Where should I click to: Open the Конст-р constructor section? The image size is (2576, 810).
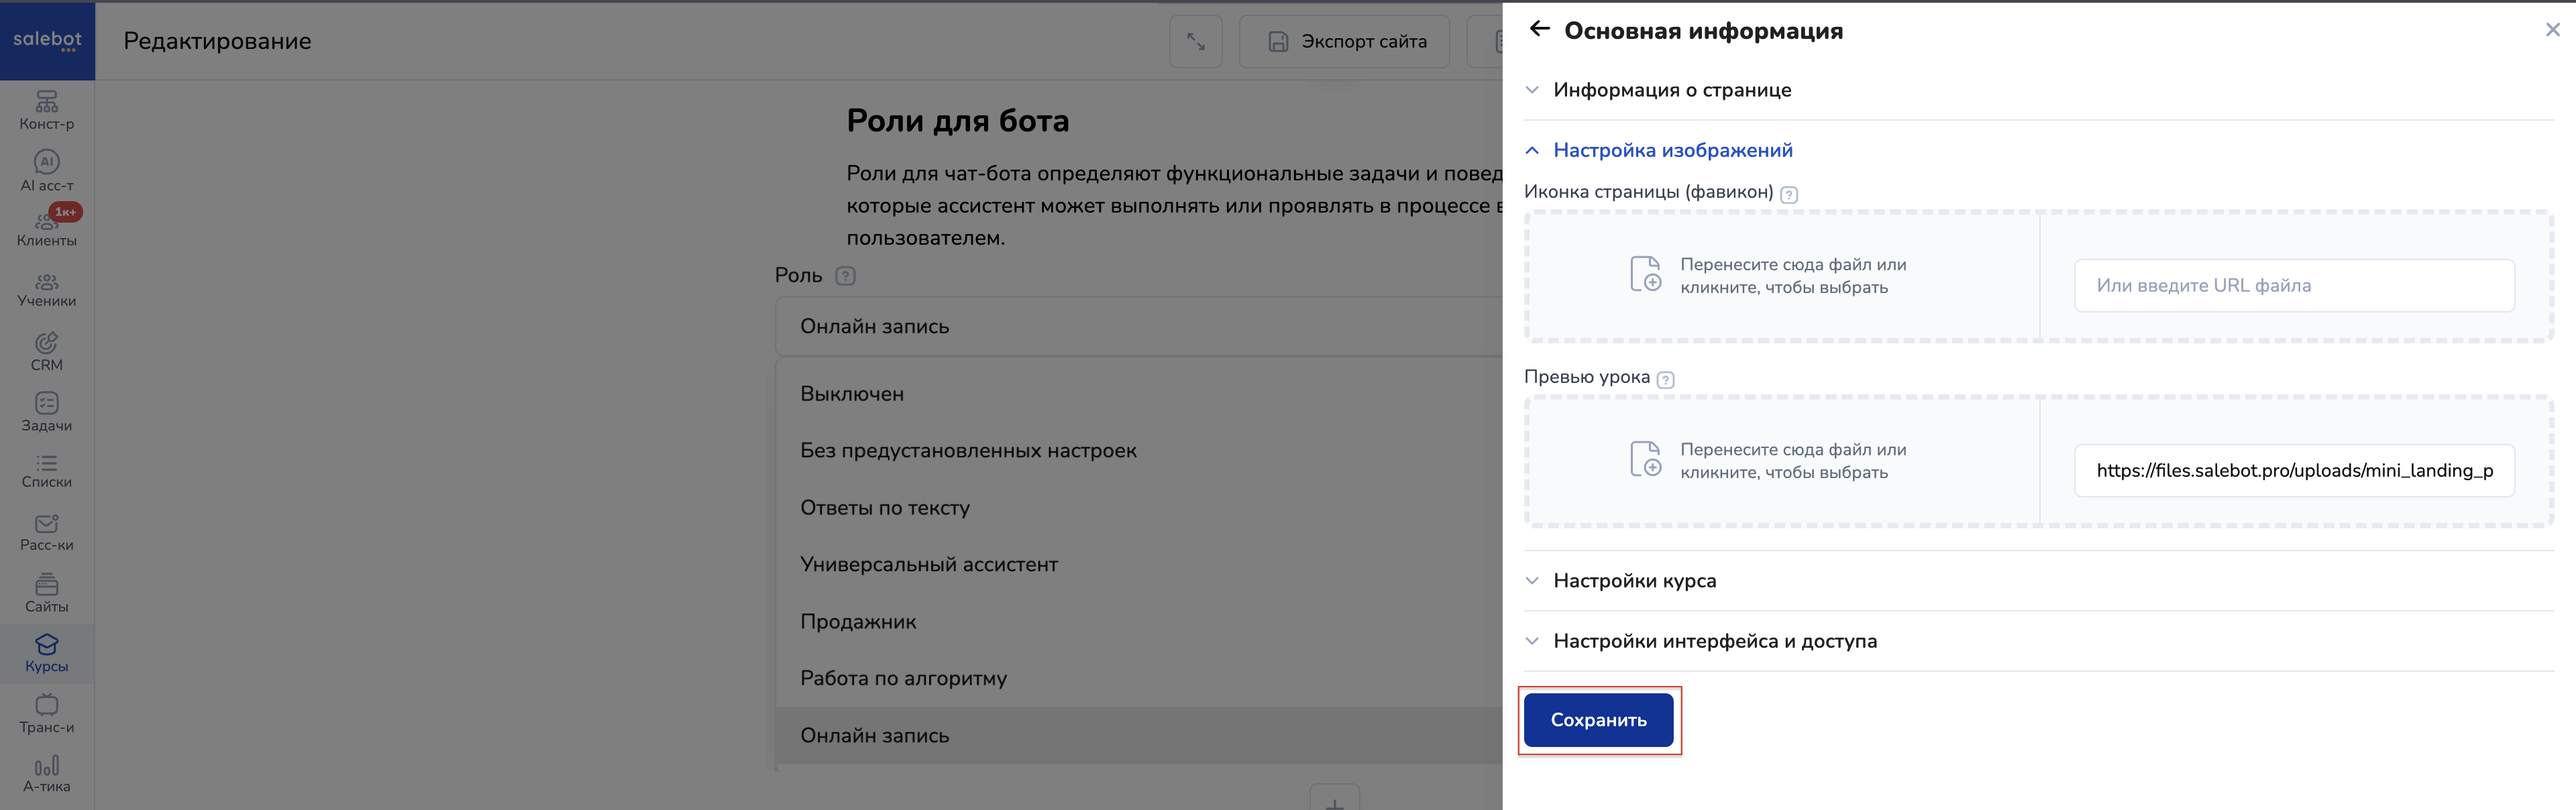tap(47, 110)
